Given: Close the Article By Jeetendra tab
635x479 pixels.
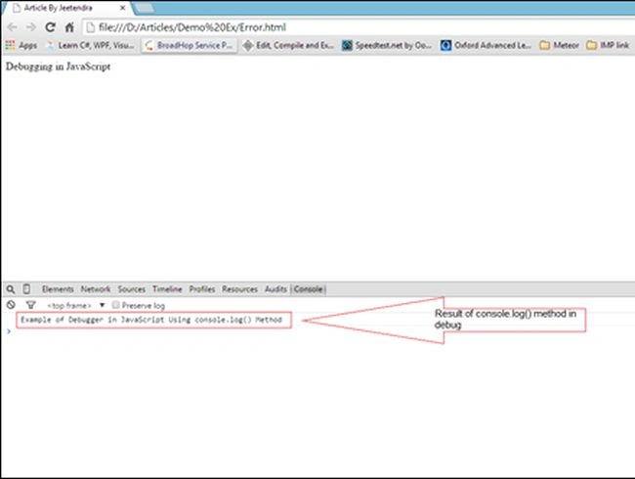Looking at the screenshot, I should 122,8.
